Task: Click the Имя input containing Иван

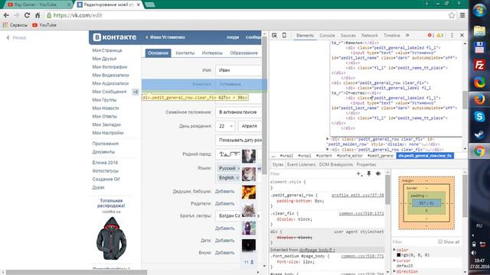Action: point(238,70)
